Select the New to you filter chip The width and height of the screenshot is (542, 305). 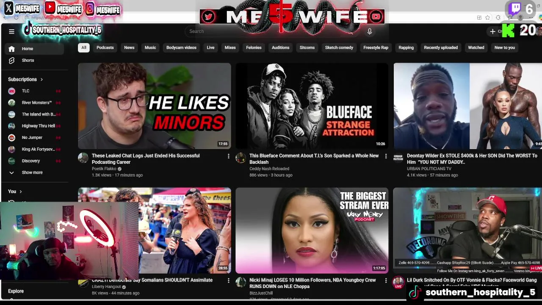click(505, 48)
